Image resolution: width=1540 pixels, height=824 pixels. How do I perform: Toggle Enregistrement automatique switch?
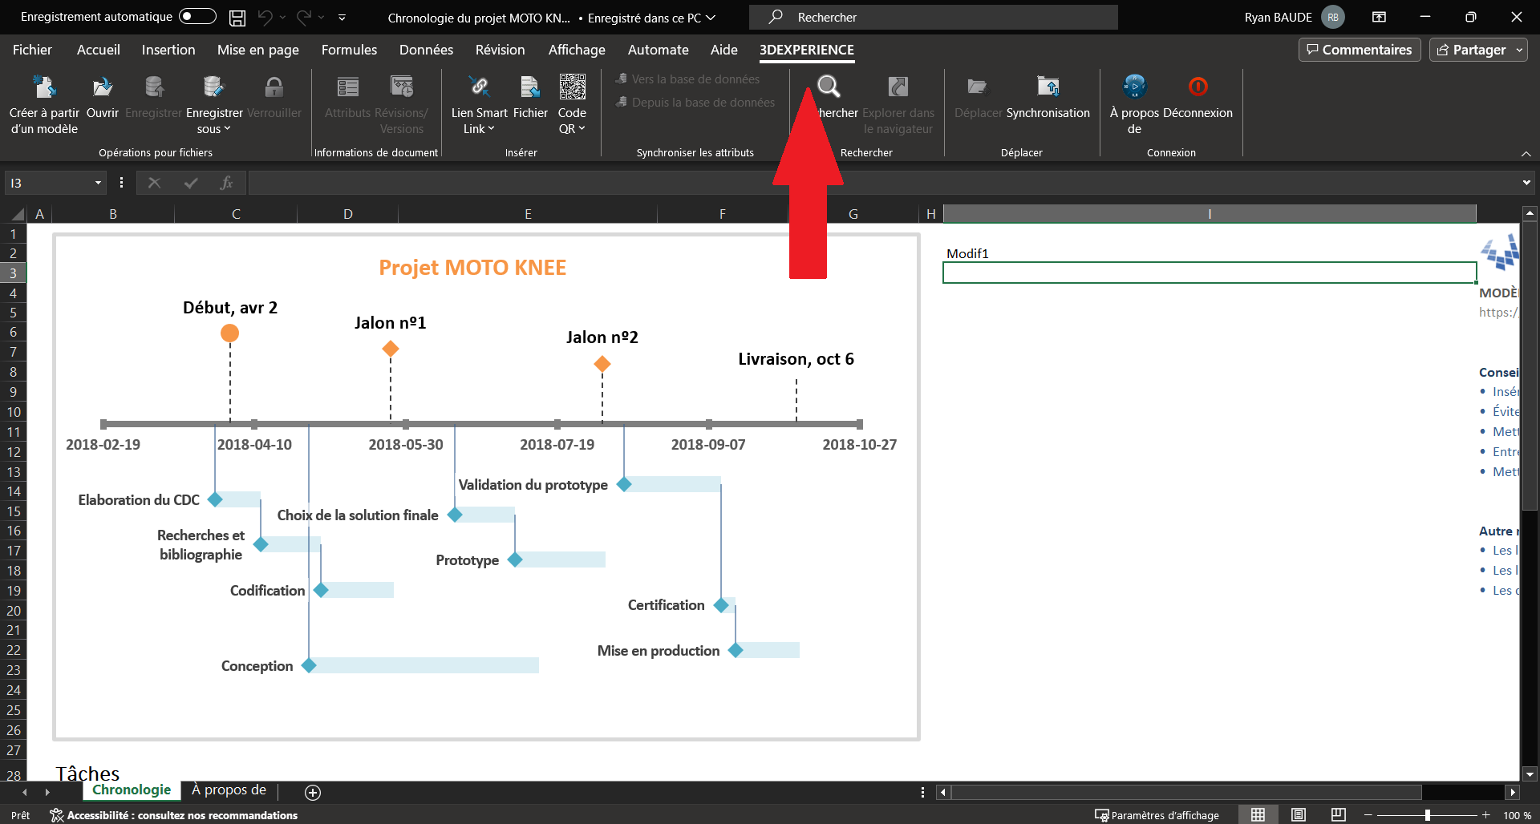[x=197, y=17]
